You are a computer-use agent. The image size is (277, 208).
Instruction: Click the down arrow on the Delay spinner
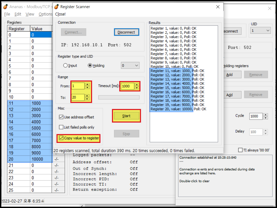pyautogui.click(x=265, y=133)
